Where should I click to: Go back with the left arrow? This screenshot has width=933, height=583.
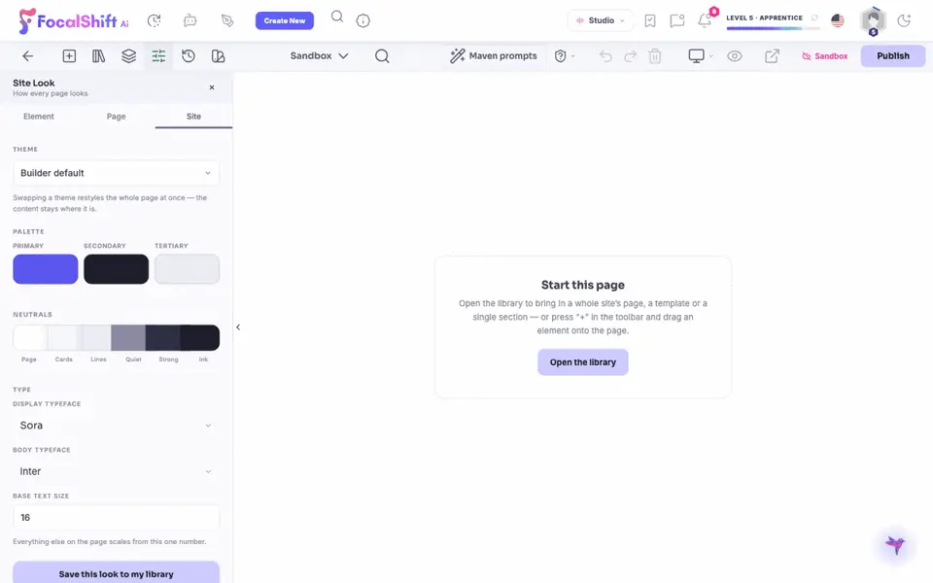click(27, 56)
